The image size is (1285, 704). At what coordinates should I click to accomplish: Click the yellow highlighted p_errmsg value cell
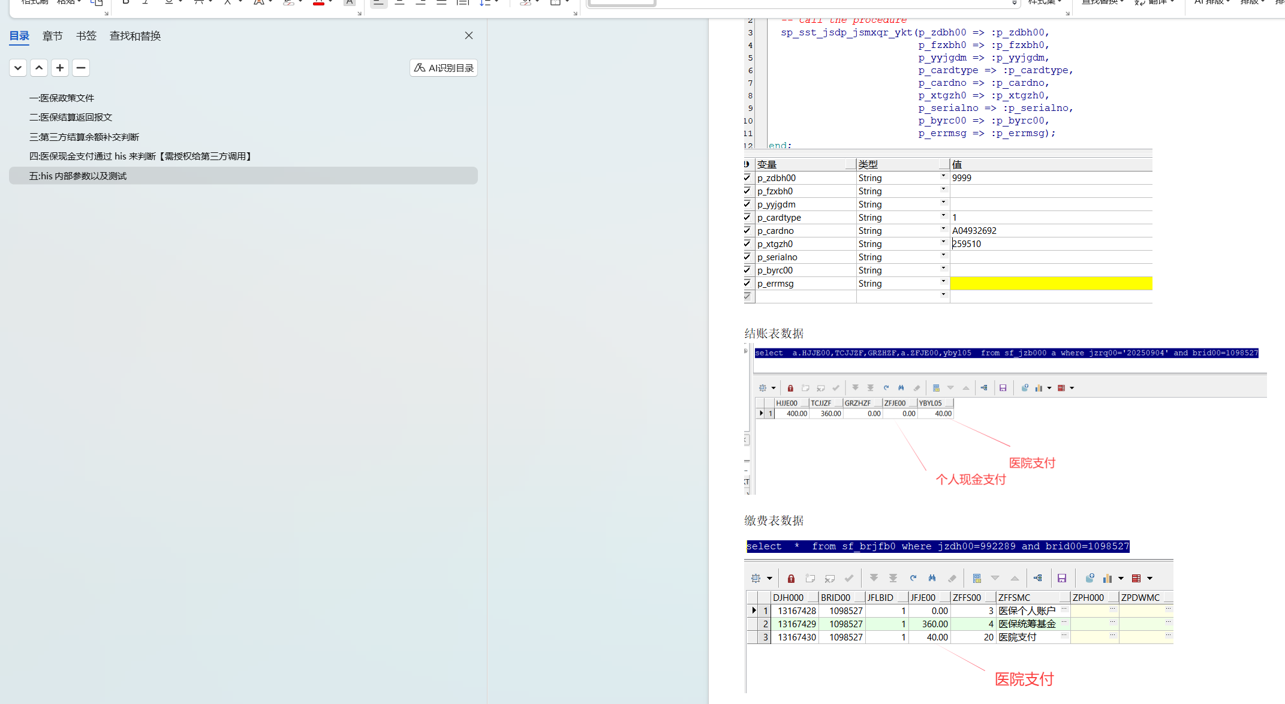tap(1051, 284)
